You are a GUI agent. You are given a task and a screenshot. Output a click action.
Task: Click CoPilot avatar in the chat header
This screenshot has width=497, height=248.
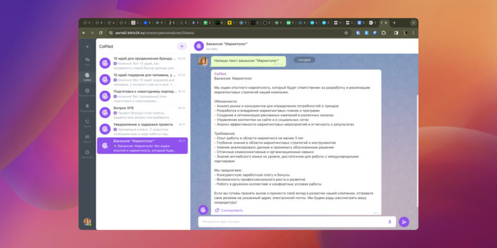[199, 46]
